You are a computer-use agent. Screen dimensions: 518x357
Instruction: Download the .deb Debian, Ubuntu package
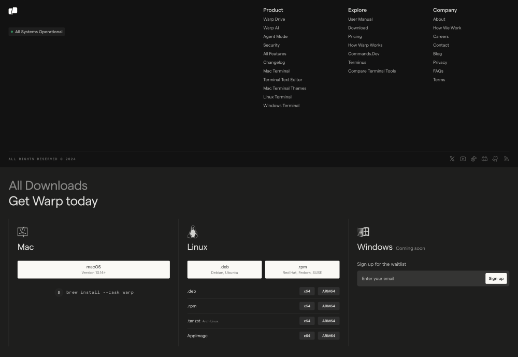tap(224, 269)
